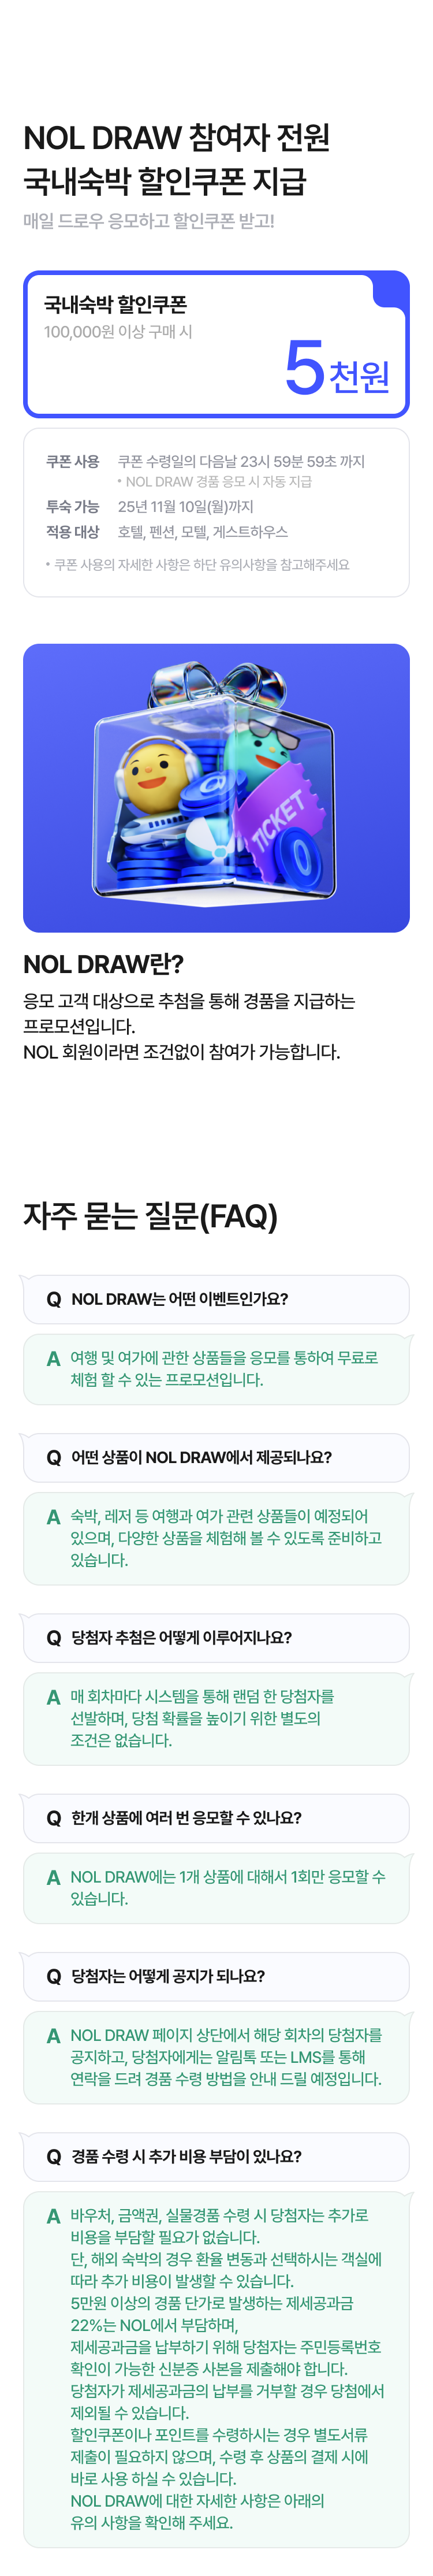Click the Q icon beside "어떤 상품이 NOL DRAW에서 제공되나요?"
Image resolution: width=433 pixels, height=2576 pixels.
[54, 1457]
